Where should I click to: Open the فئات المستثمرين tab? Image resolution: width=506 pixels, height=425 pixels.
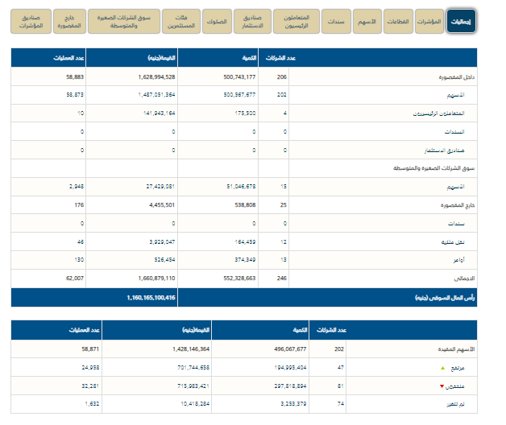click(181, 22)
